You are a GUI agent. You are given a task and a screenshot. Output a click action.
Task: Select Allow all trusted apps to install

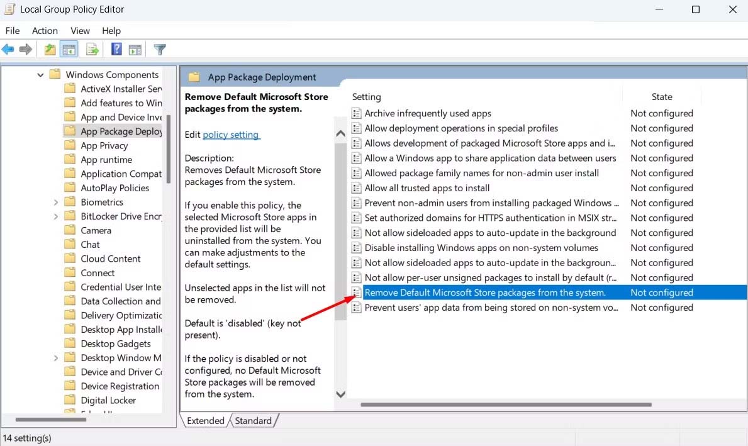(x=427, y=188)
